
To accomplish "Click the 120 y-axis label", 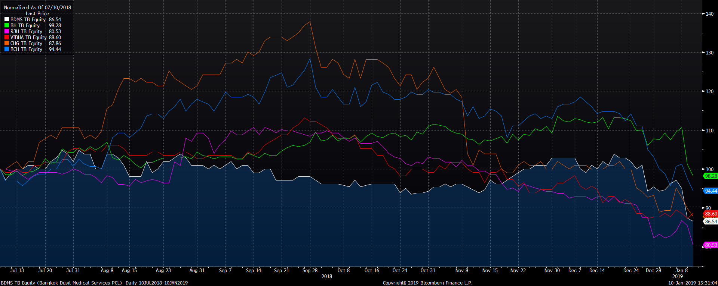I will click(x=709, y=91).
